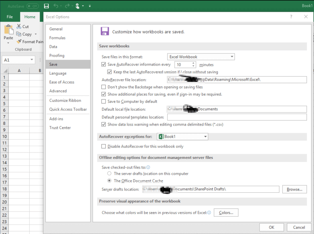
Task: Open the Name Box dropdown arrow
Action: [32, 60]
